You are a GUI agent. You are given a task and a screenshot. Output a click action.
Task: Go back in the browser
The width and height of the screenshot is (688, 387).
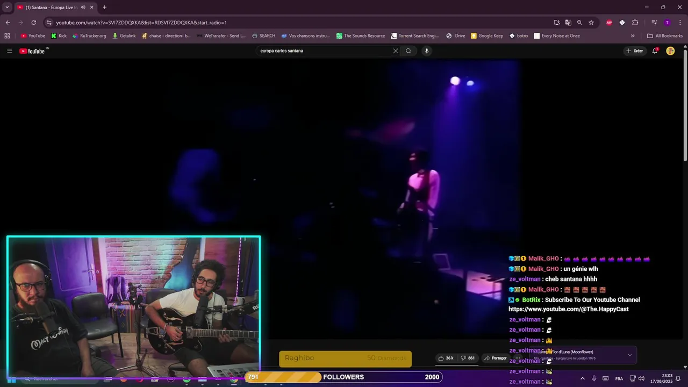click(x=8, y=23)
